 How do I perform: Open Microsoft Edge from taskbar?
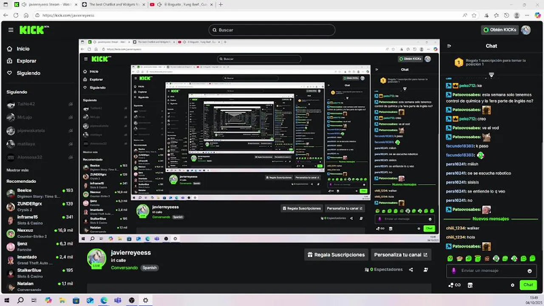point(104,300)
